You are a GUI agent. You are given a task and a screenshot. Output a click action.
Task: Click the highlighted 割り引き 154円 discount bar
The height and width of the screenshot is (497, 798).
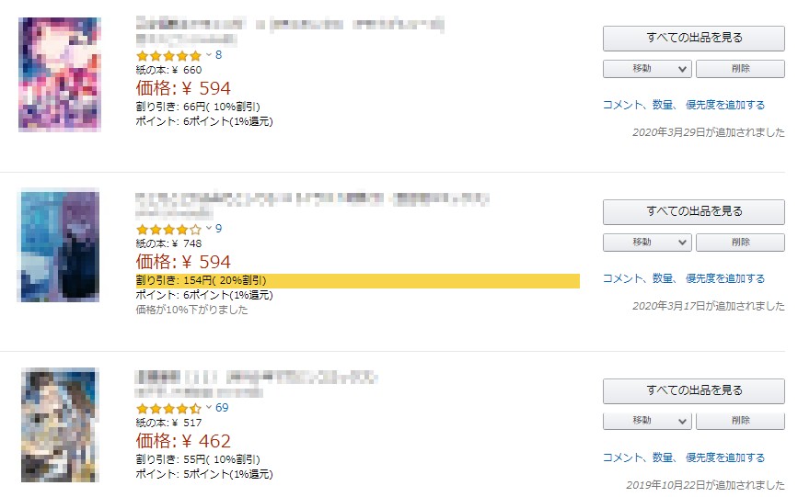tap(357, 280)
